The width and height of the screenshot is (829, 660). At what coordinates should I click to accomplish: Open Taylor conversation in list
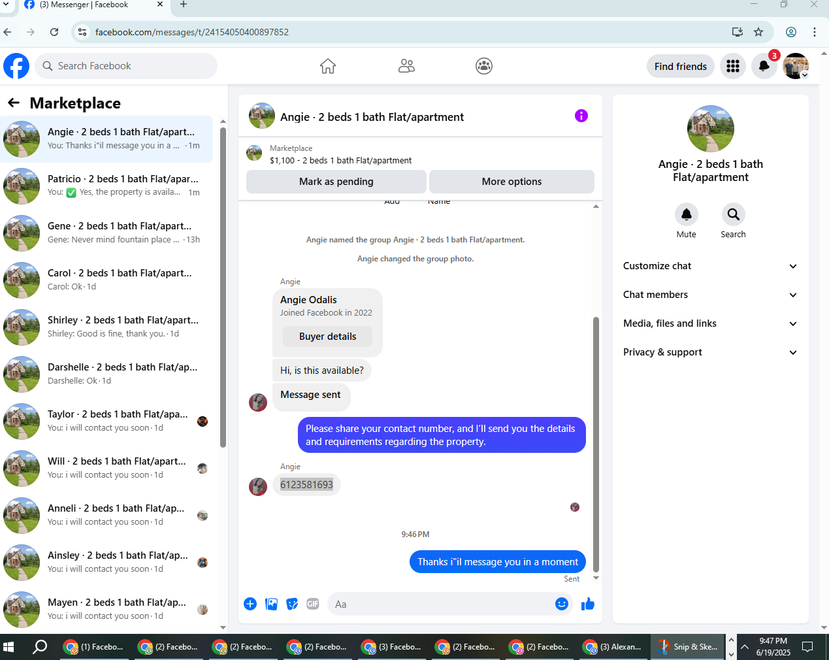(107, 421)
